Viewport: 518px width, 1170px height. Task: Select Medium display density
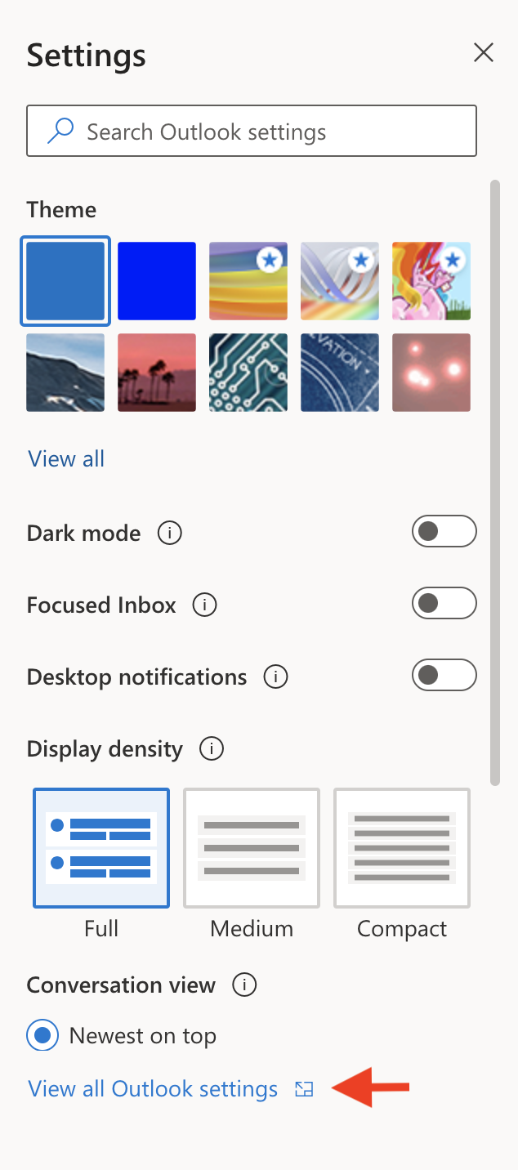(252, 848)
